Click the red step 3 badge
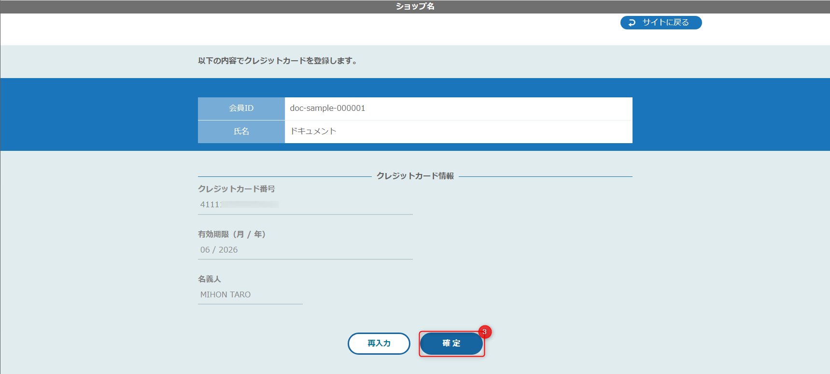Image resolution: width=830 pixels, height=374 pixels. click(485, 332)
